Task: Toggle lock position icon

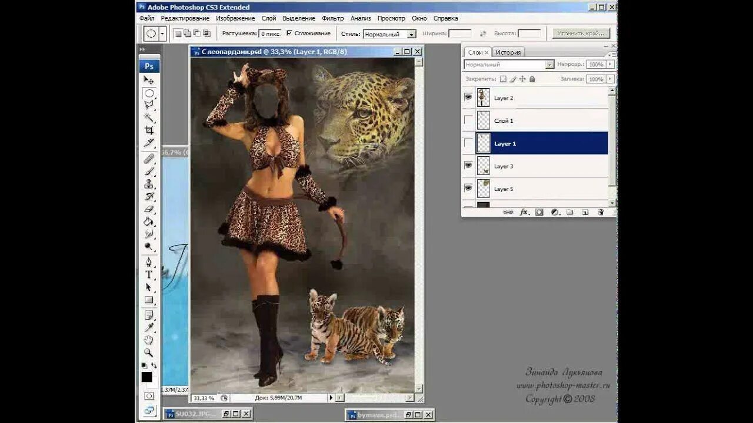Action: [x=523, y=79]
